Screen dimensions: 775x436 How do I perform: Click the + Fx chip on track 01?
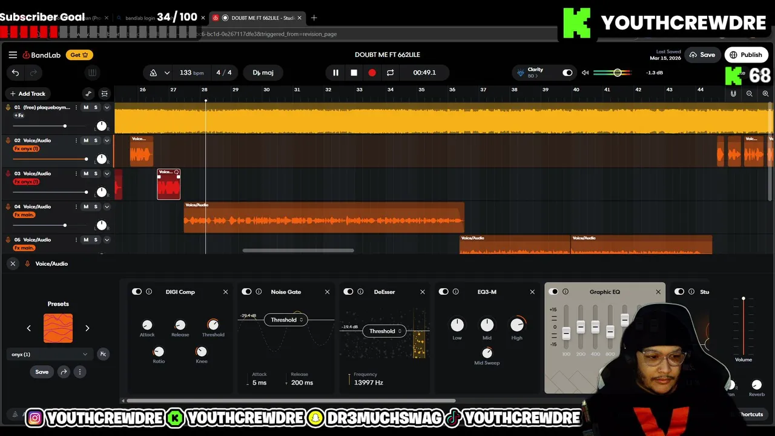coord(19,116)
